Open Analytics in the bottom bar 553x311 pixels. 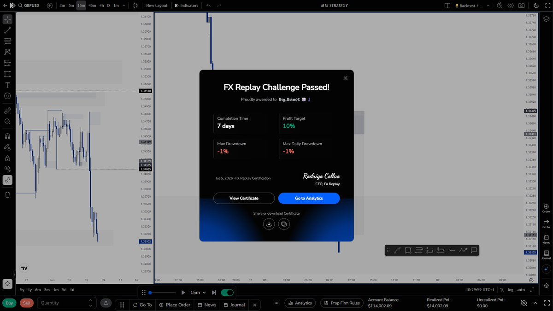300,303
